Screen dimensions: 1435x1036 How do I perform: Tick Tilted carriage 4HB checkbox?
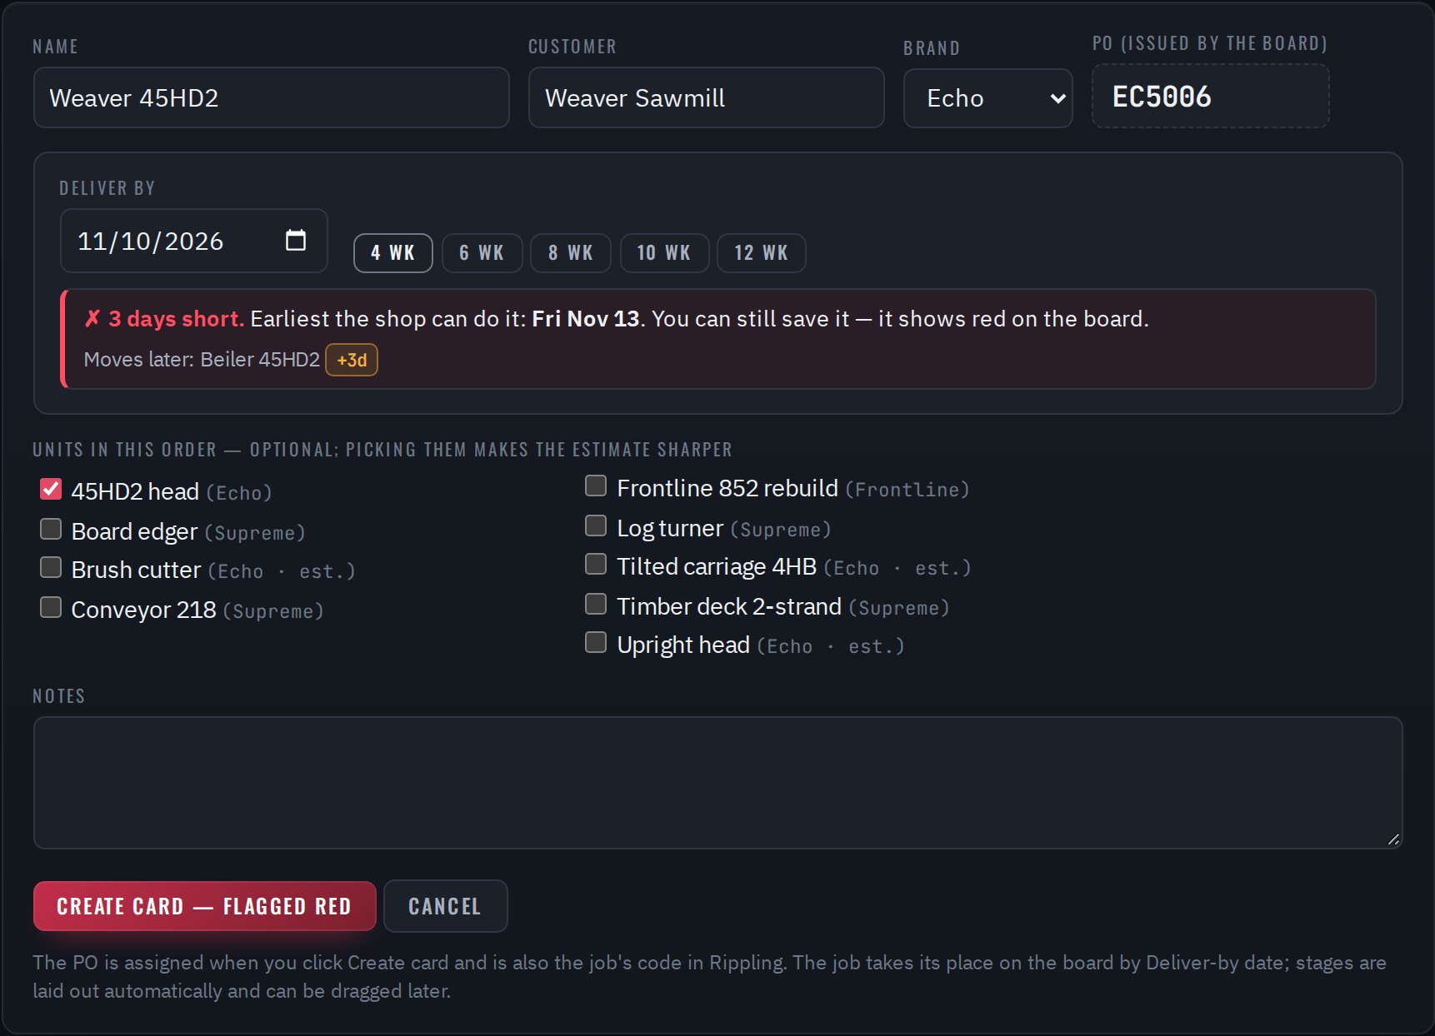pyautogui.click(x=596, y=564)
